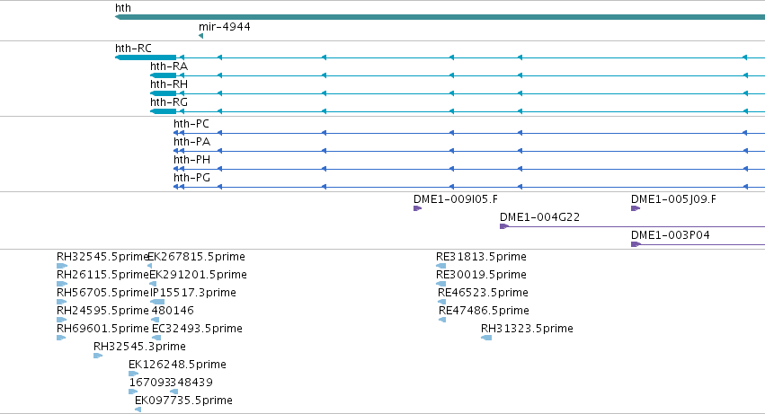Click the hth-PH protein label
This screenshot has width=765, height=414.
click(191, 160)
